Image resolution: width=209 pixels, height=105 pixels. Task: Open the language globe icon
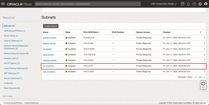coord(200,4)
